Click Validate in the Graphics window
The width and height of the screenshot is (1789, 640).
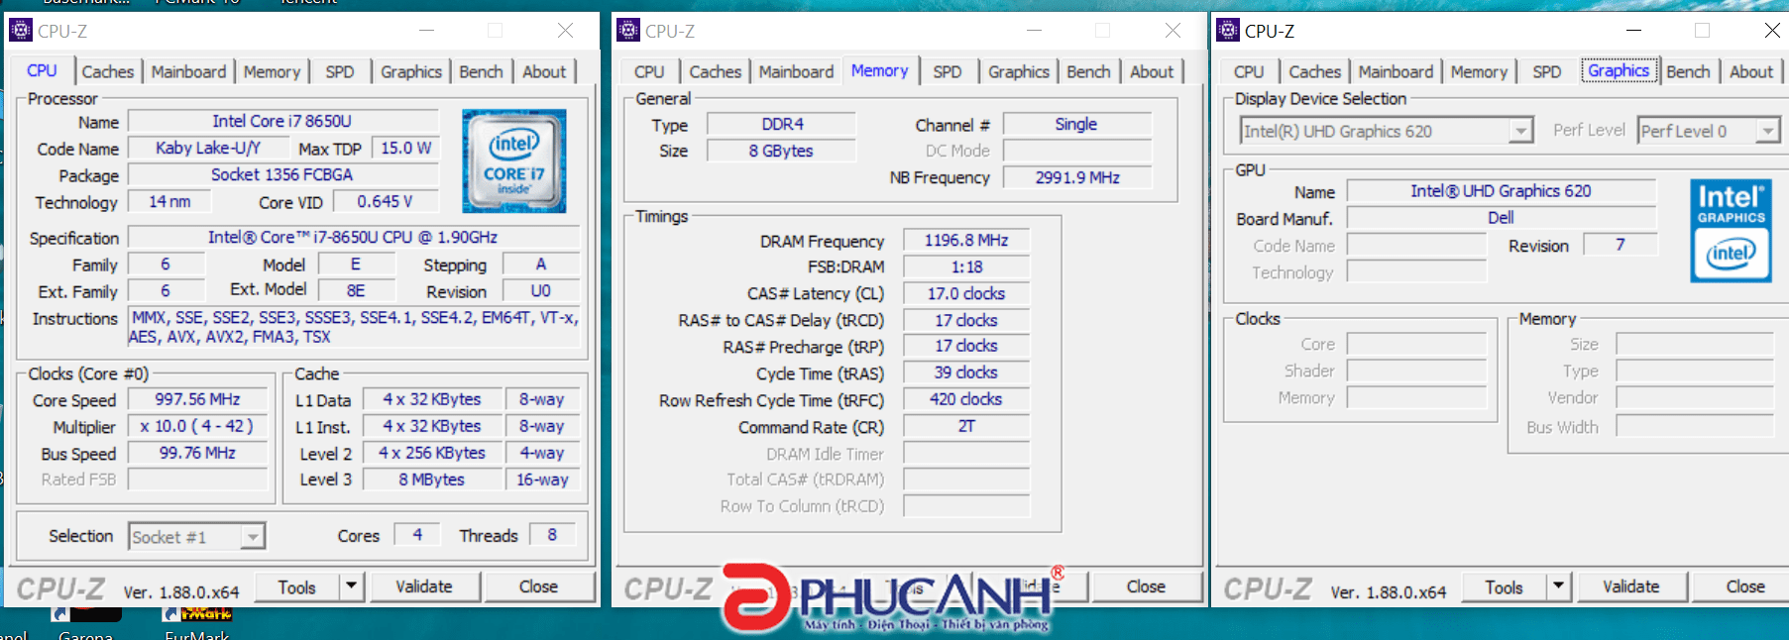click(x=1631, y=587)
